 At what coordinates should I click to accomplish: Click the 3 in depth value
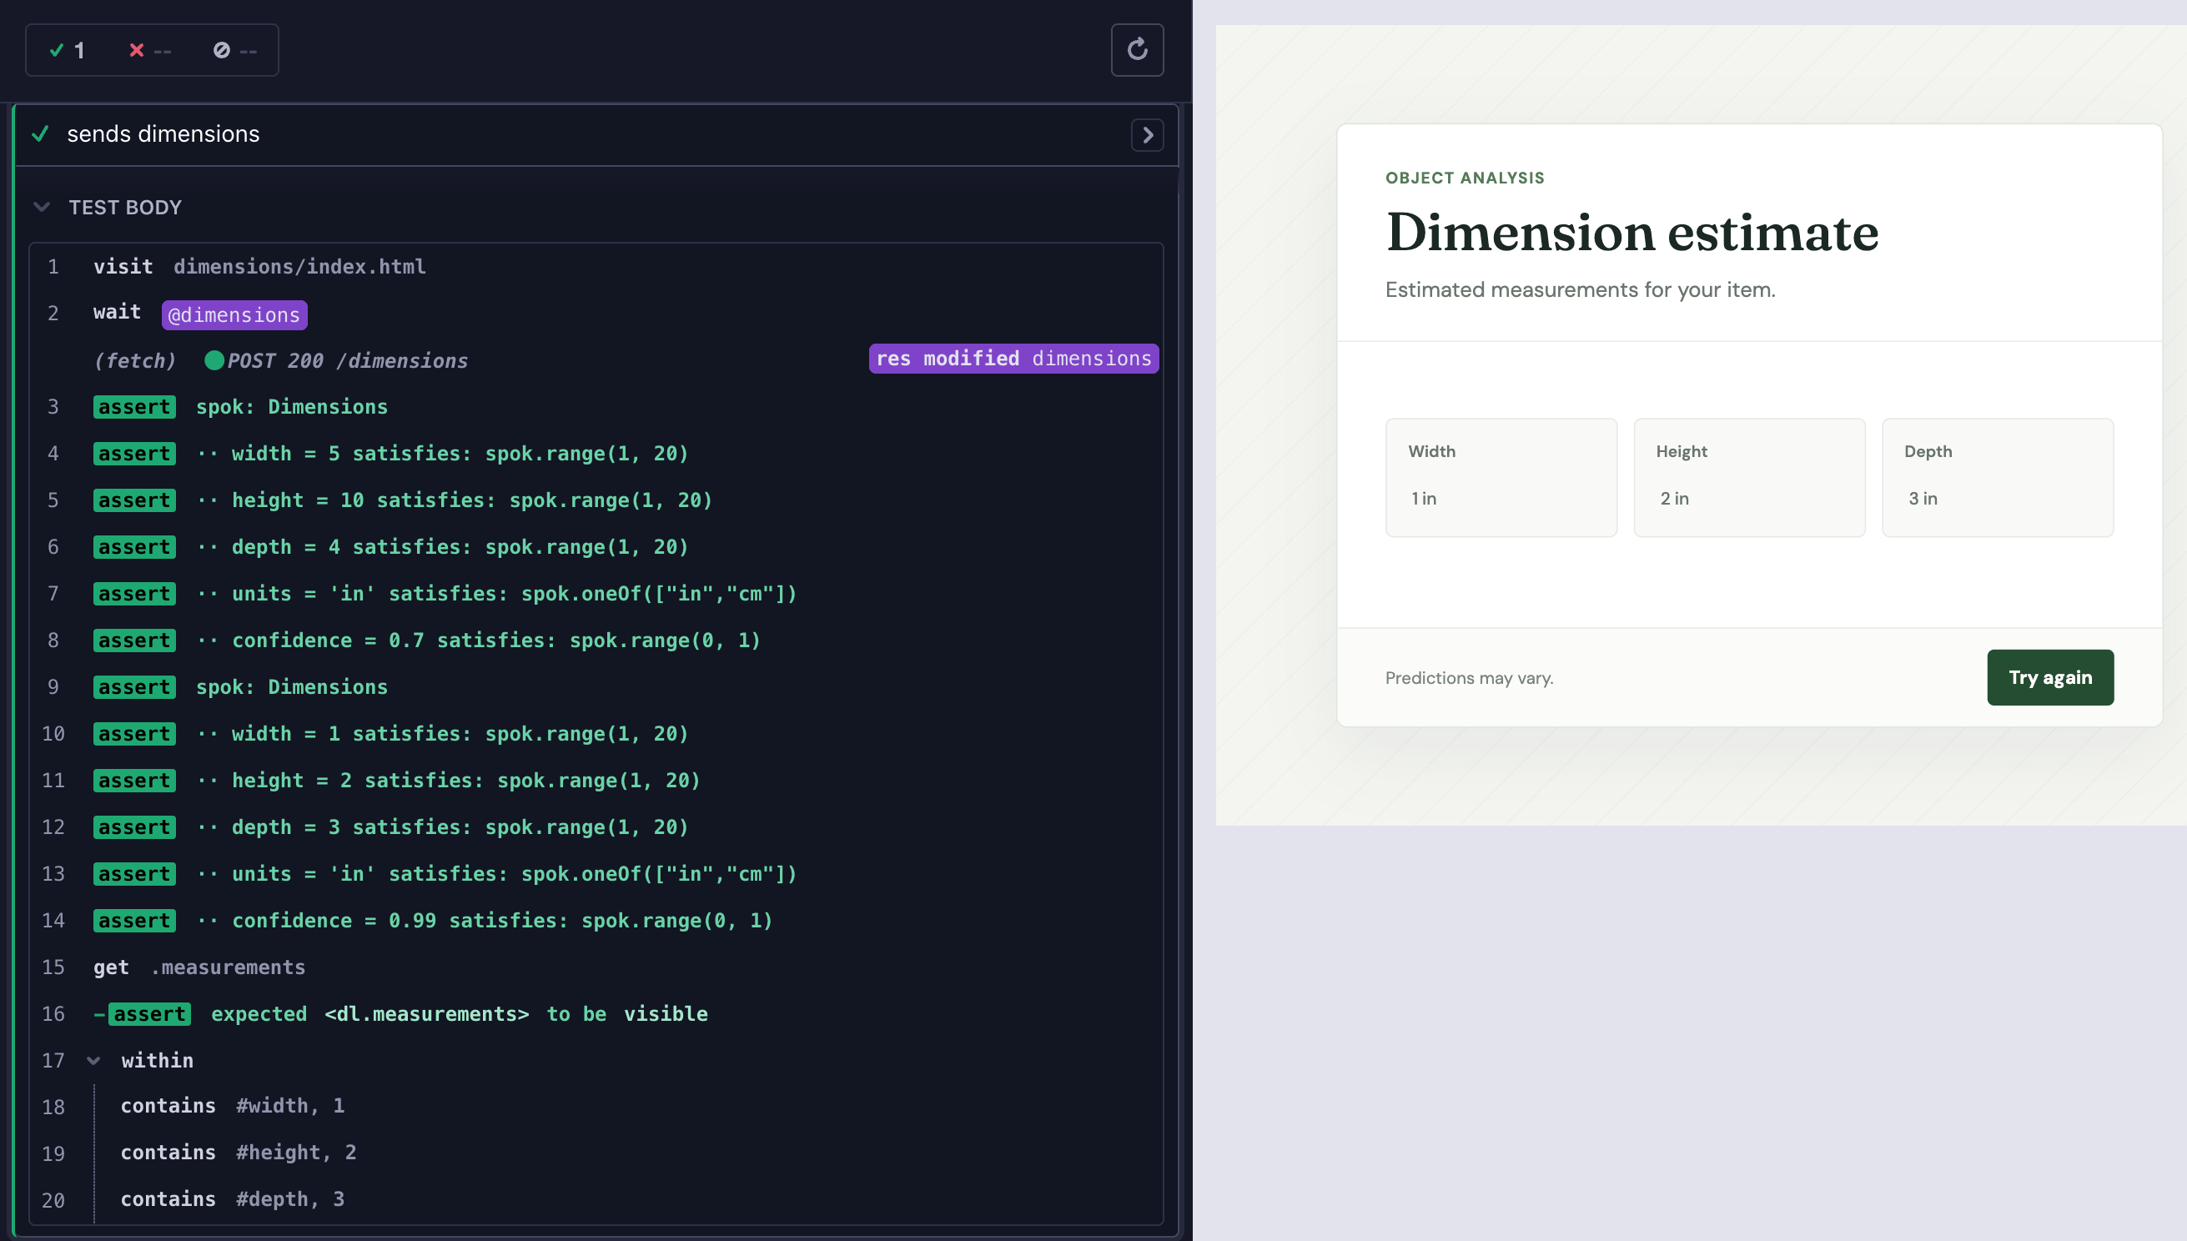coord(1922,499)
